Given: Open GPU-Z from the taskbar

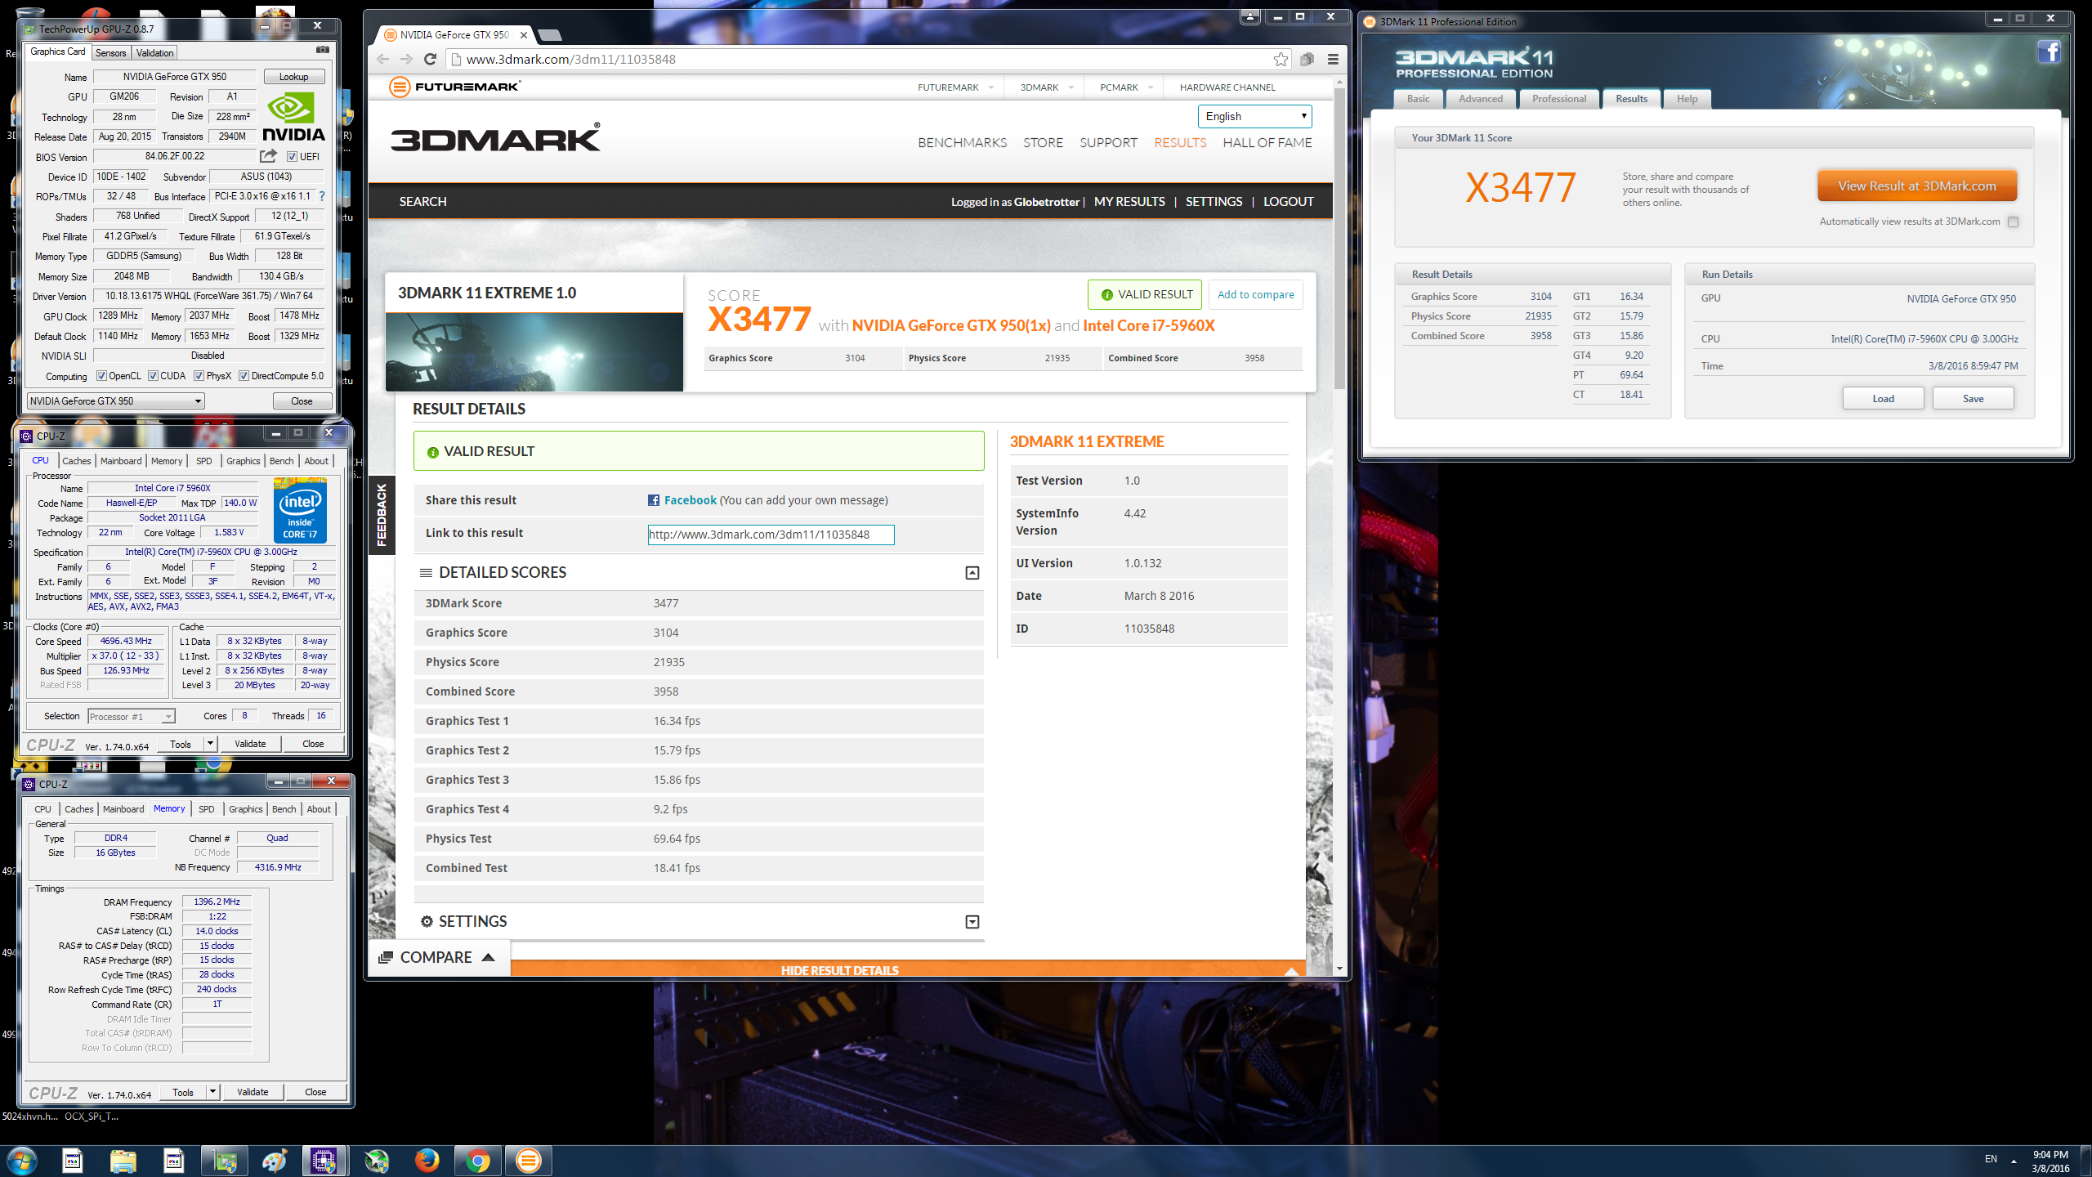Looking at the screenshot, I should tap(225, 1161).
